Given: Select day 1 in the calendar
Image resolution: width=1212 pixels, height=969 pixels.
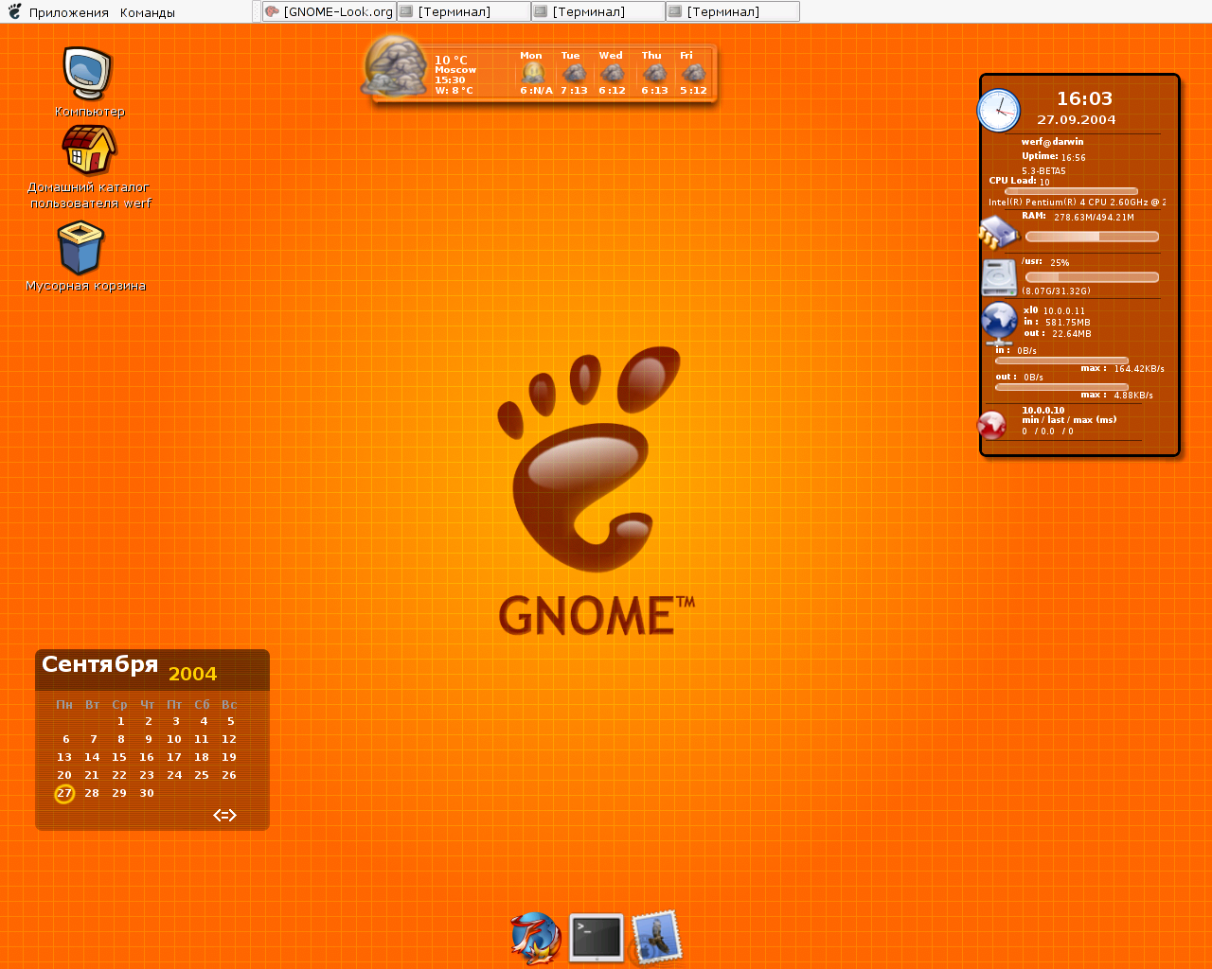Looking at the screenshot, I should 121,721.
